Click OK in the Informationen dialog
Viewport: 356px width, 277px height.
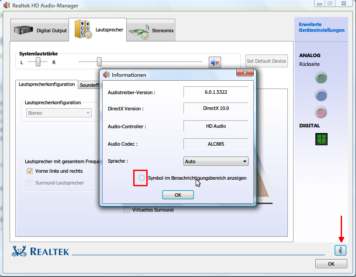click(x=178, y=195)
